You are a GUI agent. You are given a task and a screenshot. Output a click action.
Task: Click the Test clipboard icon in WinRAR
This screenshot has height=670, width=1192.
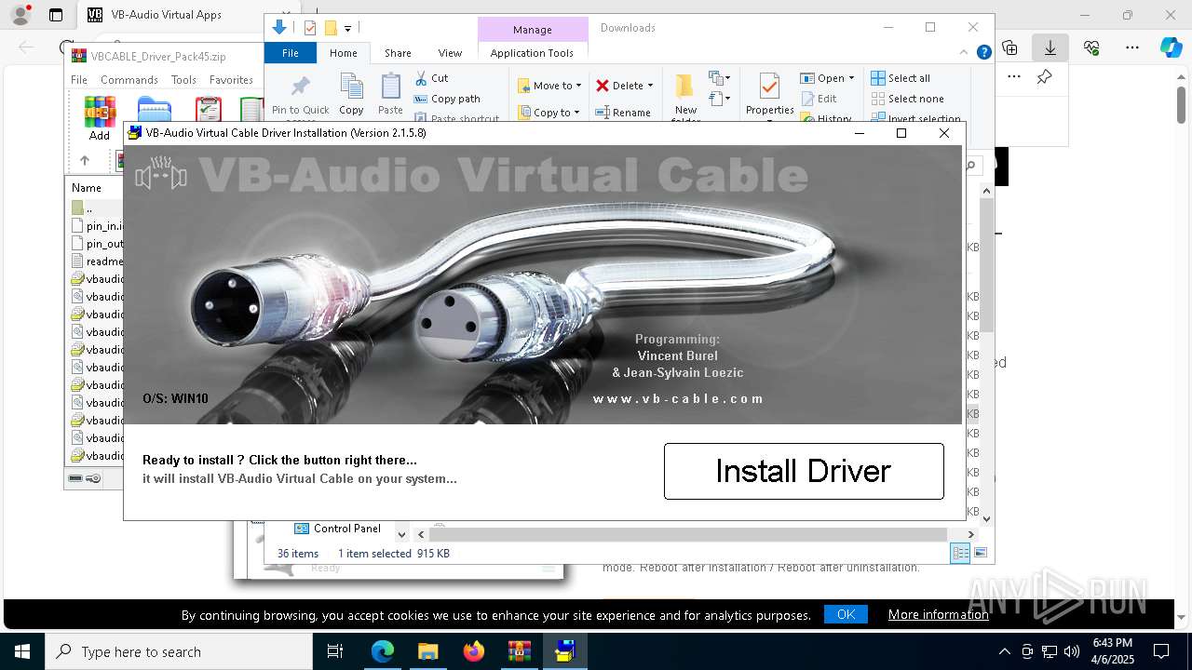pos(209,109)
